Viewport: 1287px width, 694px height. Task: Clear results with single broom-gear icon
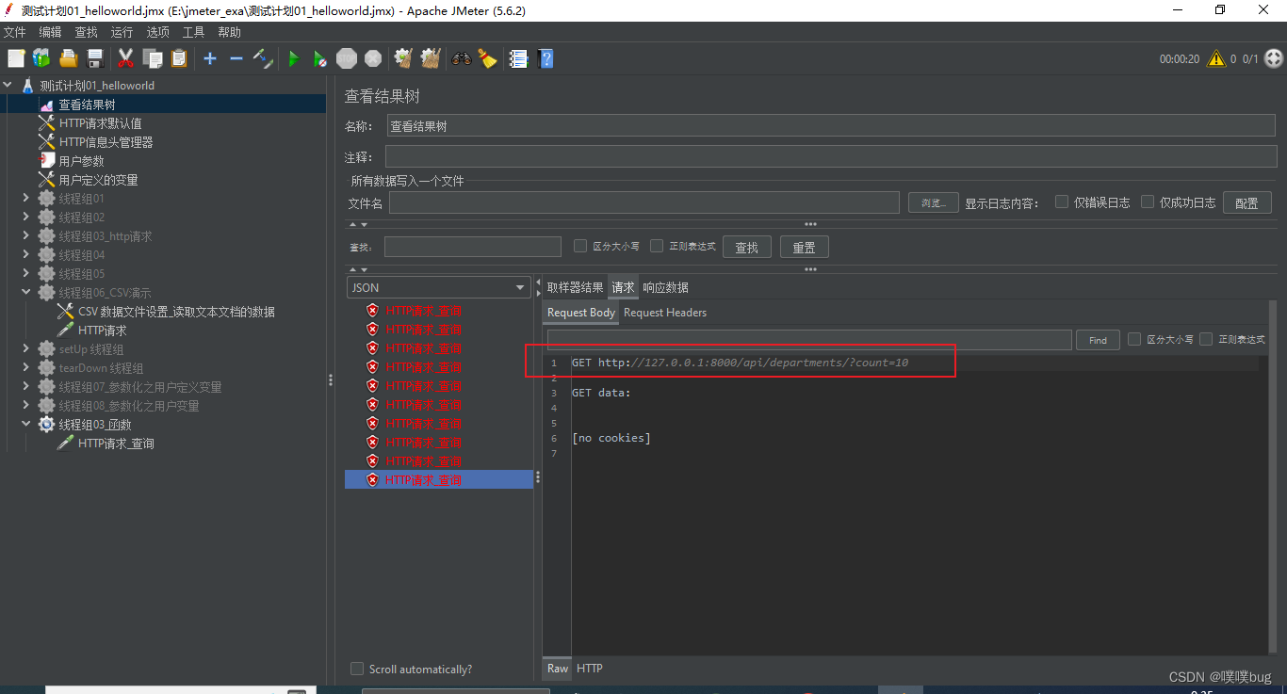pos(403,58)
